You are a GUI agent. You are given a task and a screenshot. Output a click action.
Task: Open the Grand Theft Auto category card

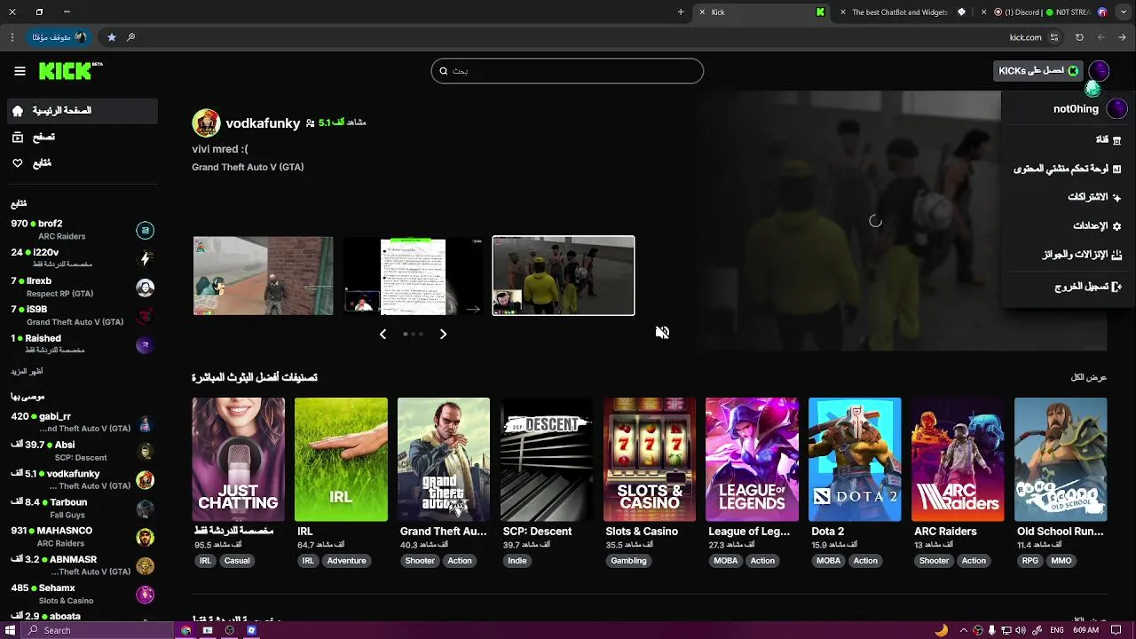pos(444,460)
